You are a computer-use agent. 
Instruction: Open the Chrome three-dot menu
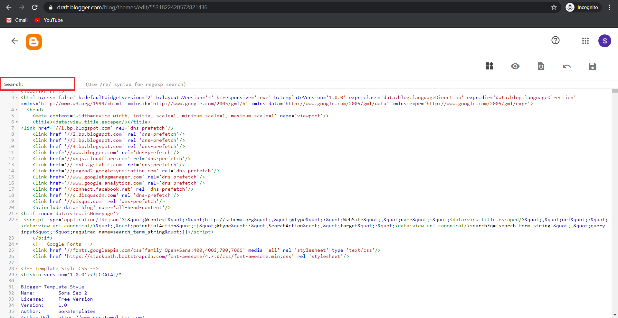click(609, 7)
